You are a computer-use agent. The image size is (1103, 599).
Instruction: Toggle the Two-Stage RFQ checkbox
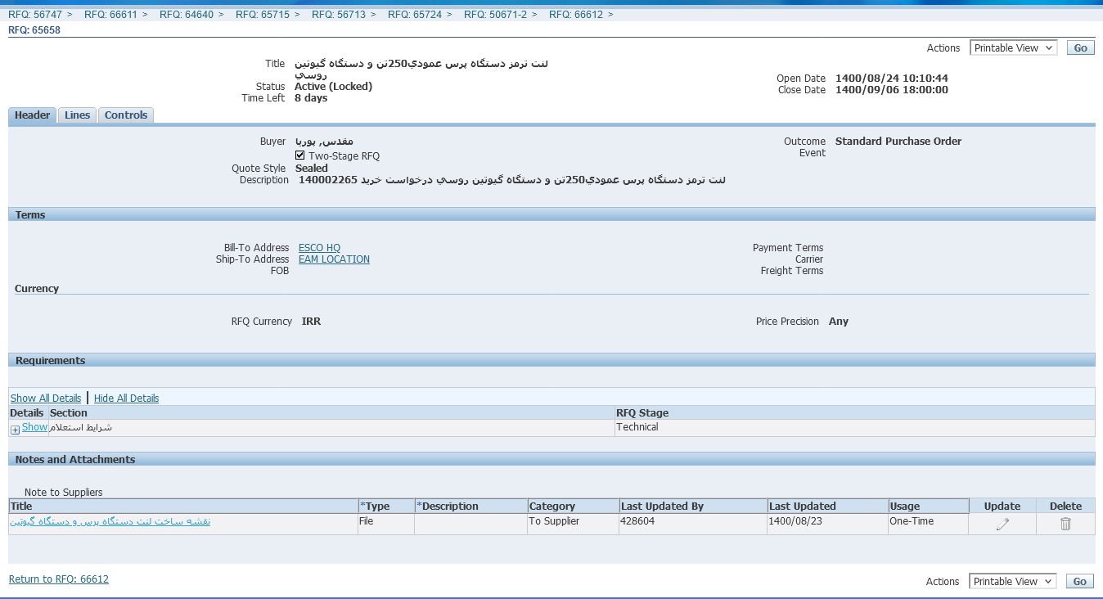(300, 155)
